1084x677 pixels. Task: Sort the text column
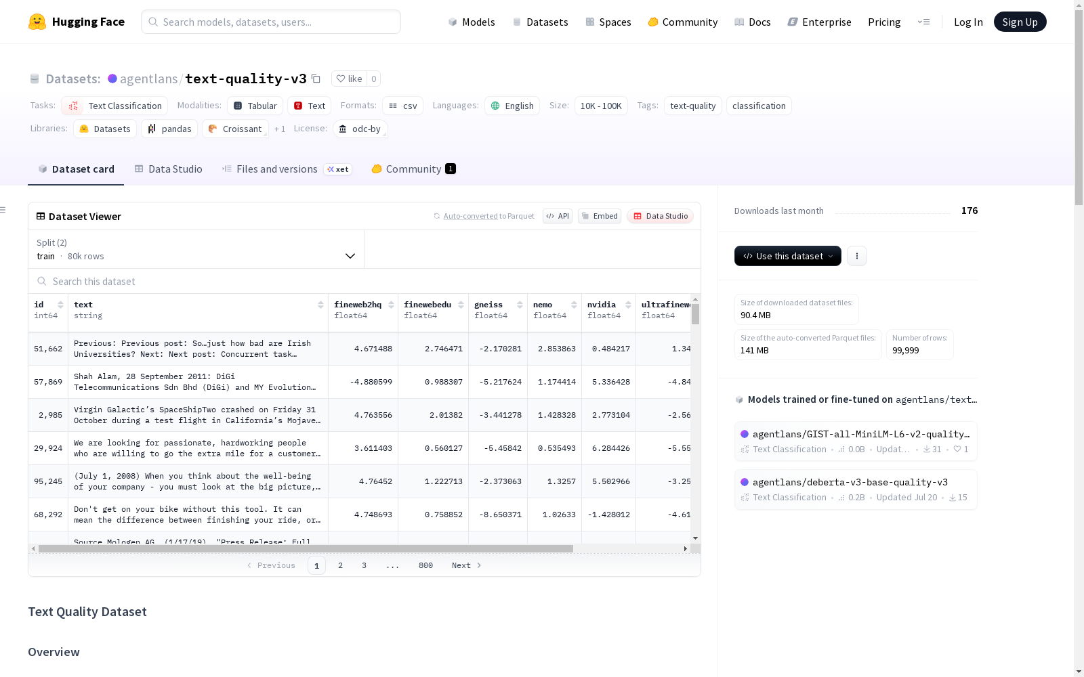[320, 305]
